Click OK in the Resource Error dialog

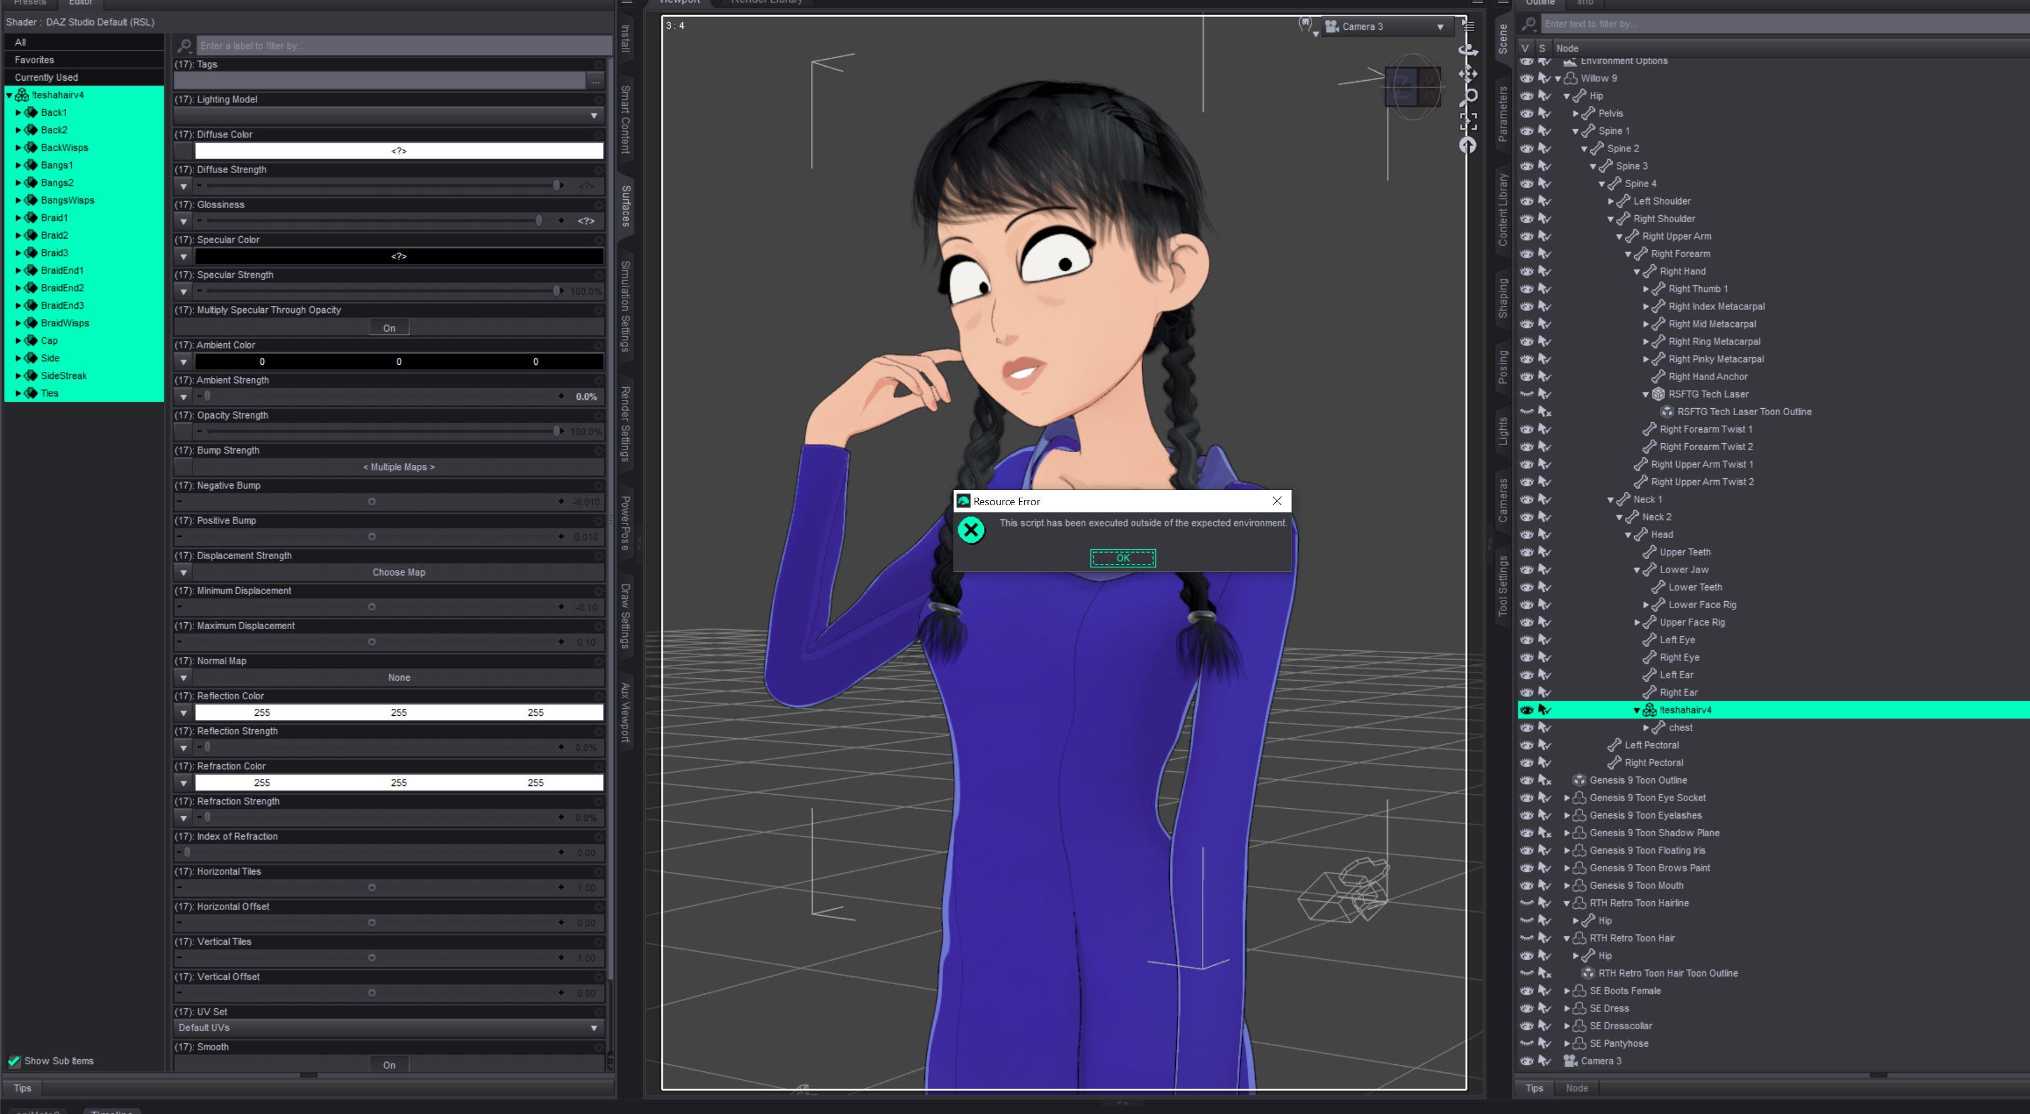[1122, 558]
